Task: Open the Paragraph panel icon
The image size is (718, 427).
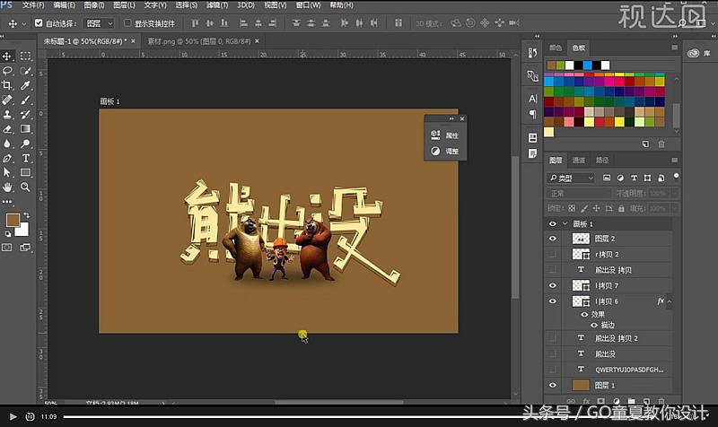Action: point(532,114)
